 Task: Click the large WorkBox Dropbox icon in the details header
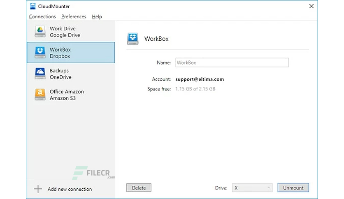coord(132,39)
